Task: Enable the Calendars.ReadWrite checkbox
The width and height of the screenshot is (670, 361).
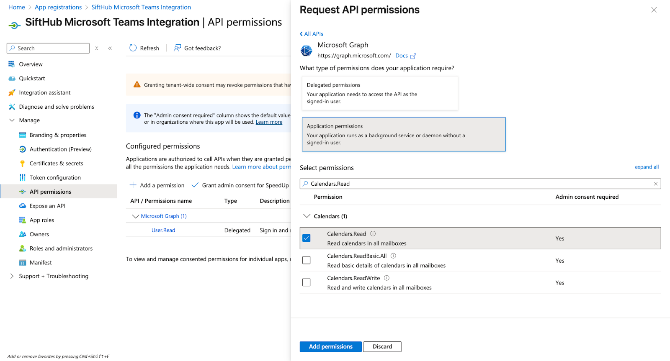Action: pyautogui.click(x=307, y=283)
